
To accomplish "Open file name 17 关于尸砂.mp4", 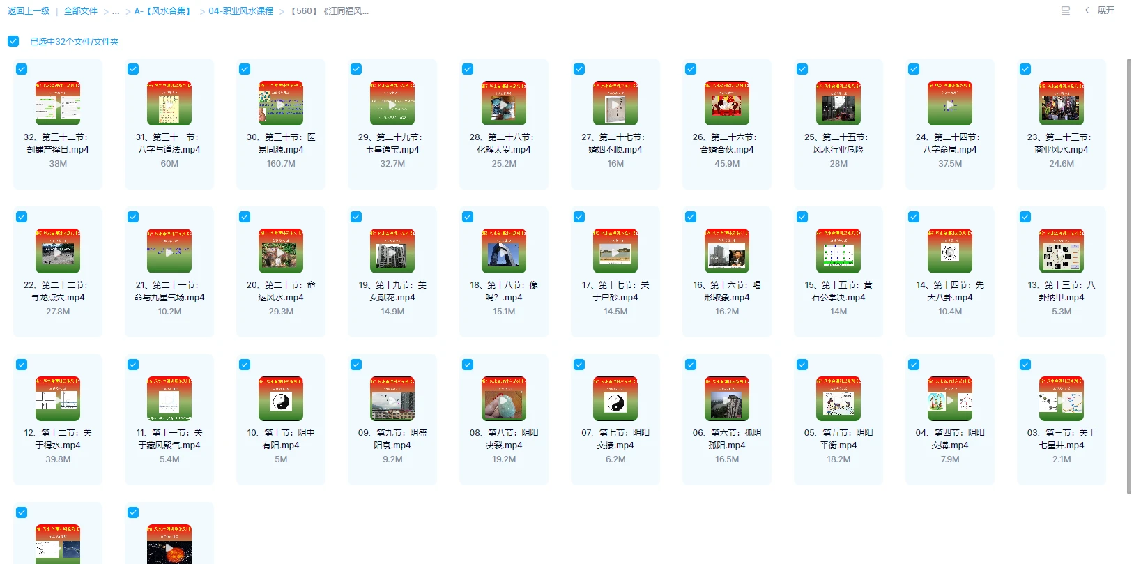I will click(x=615, y=291).
